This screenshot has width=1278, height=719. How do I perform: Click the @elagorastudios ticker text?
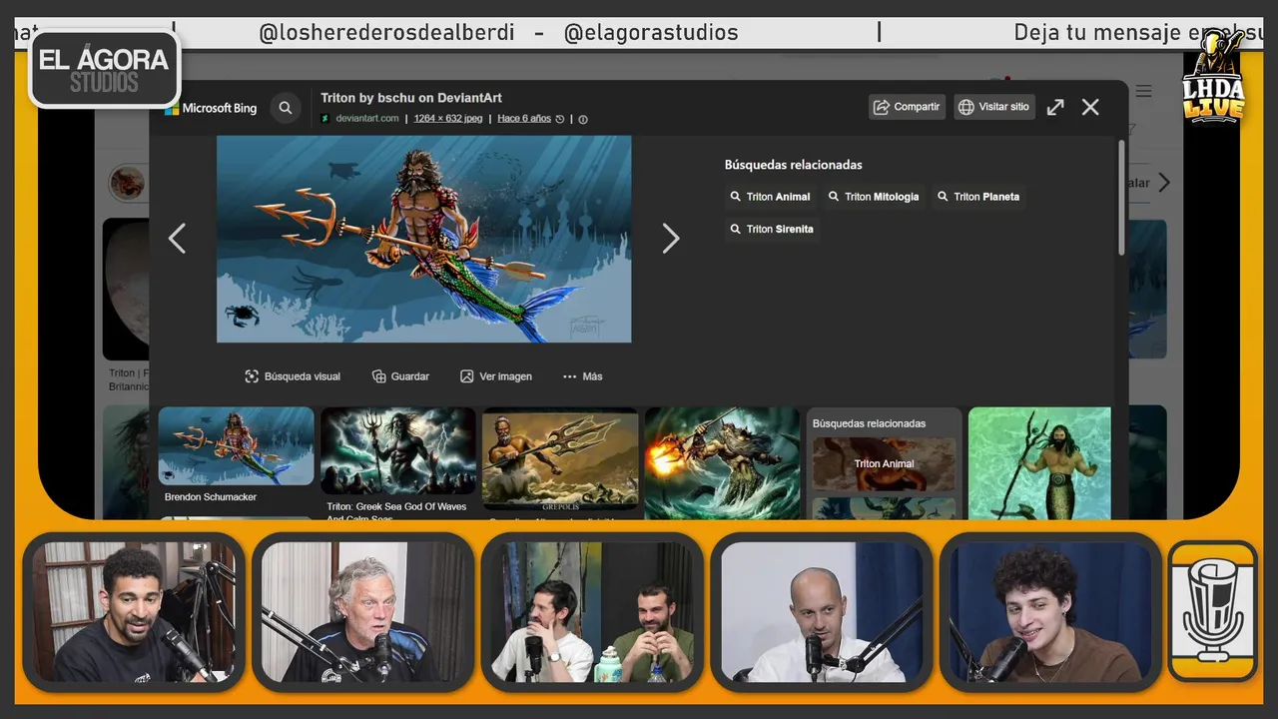[651, 32]
